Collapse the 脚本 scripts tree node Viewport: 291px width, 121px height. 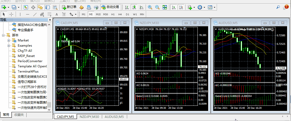tap(4, 35)
